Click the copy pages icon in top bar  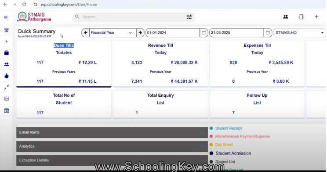[301, 17]
